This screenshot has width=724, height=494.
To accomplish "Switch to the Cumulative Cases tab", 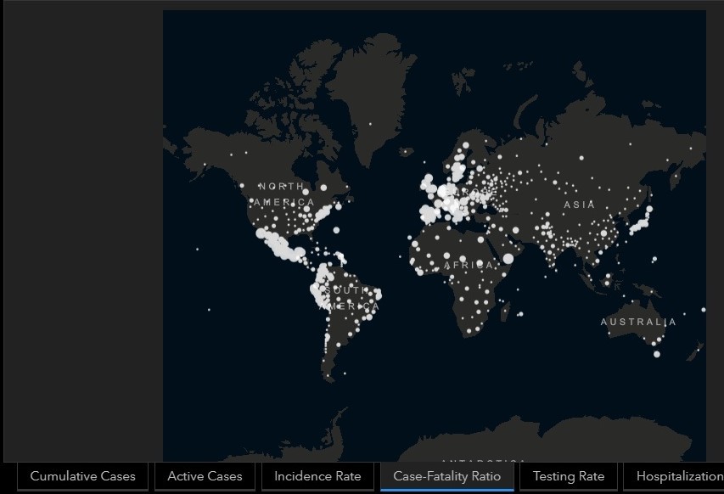I will click(82, 476).
